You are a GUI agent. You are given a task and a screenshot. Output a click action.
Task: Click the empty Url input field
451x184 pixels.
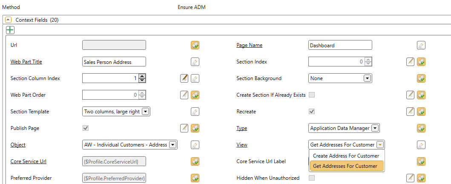click(x=114, y=45)
